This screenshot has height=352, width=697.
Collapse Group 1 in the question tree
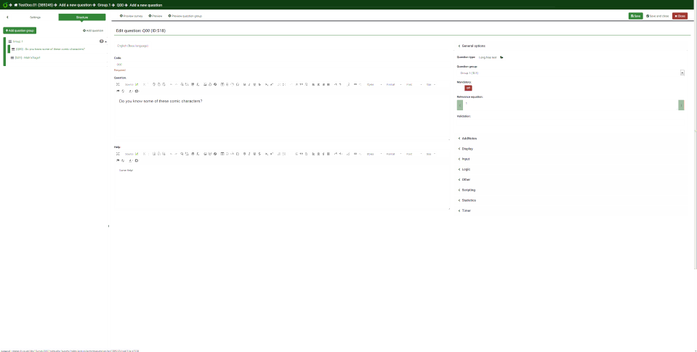tap(8, 41)
